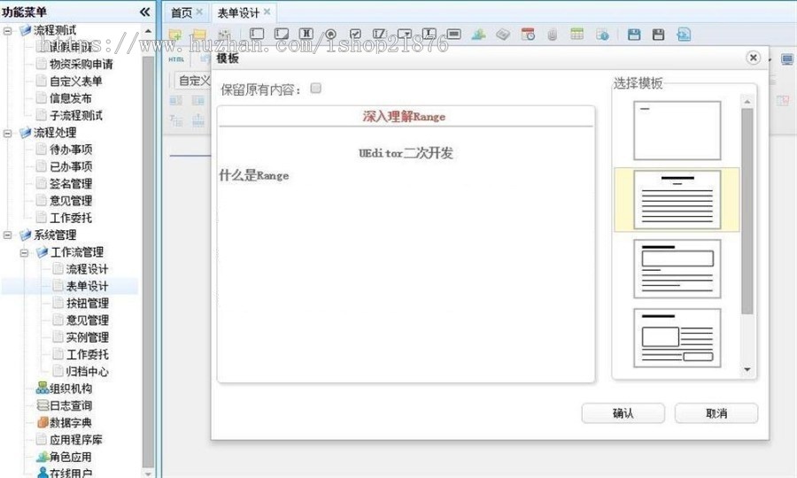Open 流程设计 under 工作流管理
Viewport: 797px width, 478px height.
87,269
